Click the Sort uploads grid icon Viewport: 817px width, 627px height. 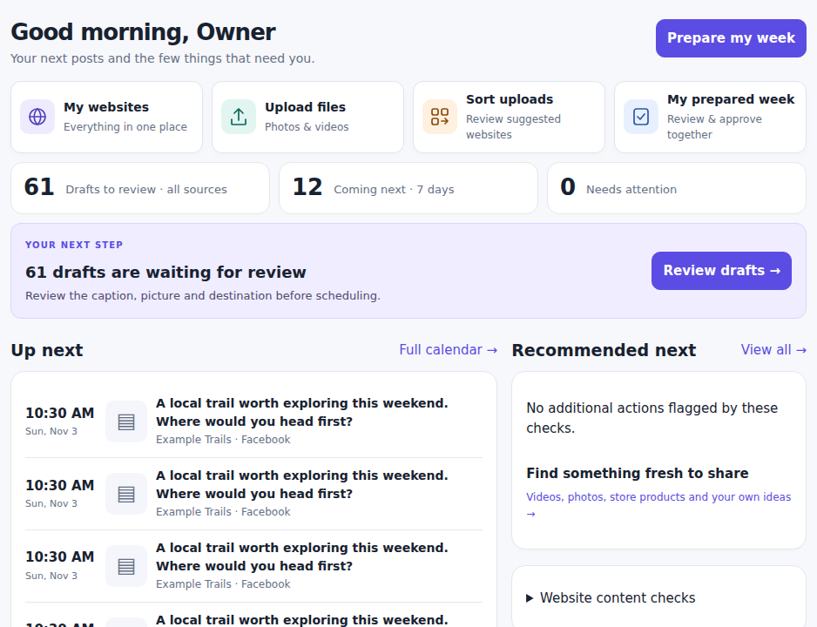click(x=440, y=117)
